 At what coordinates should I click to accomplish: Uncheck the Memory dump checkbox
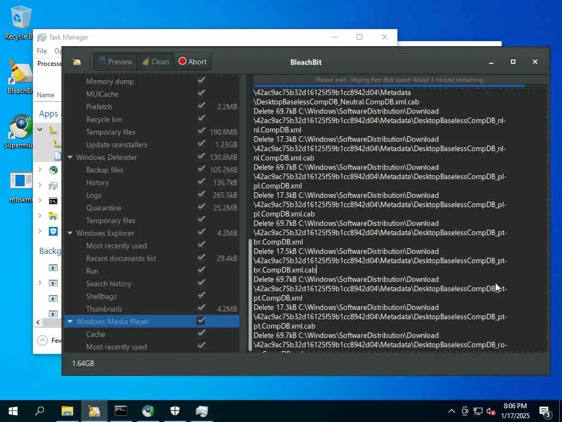201,80
